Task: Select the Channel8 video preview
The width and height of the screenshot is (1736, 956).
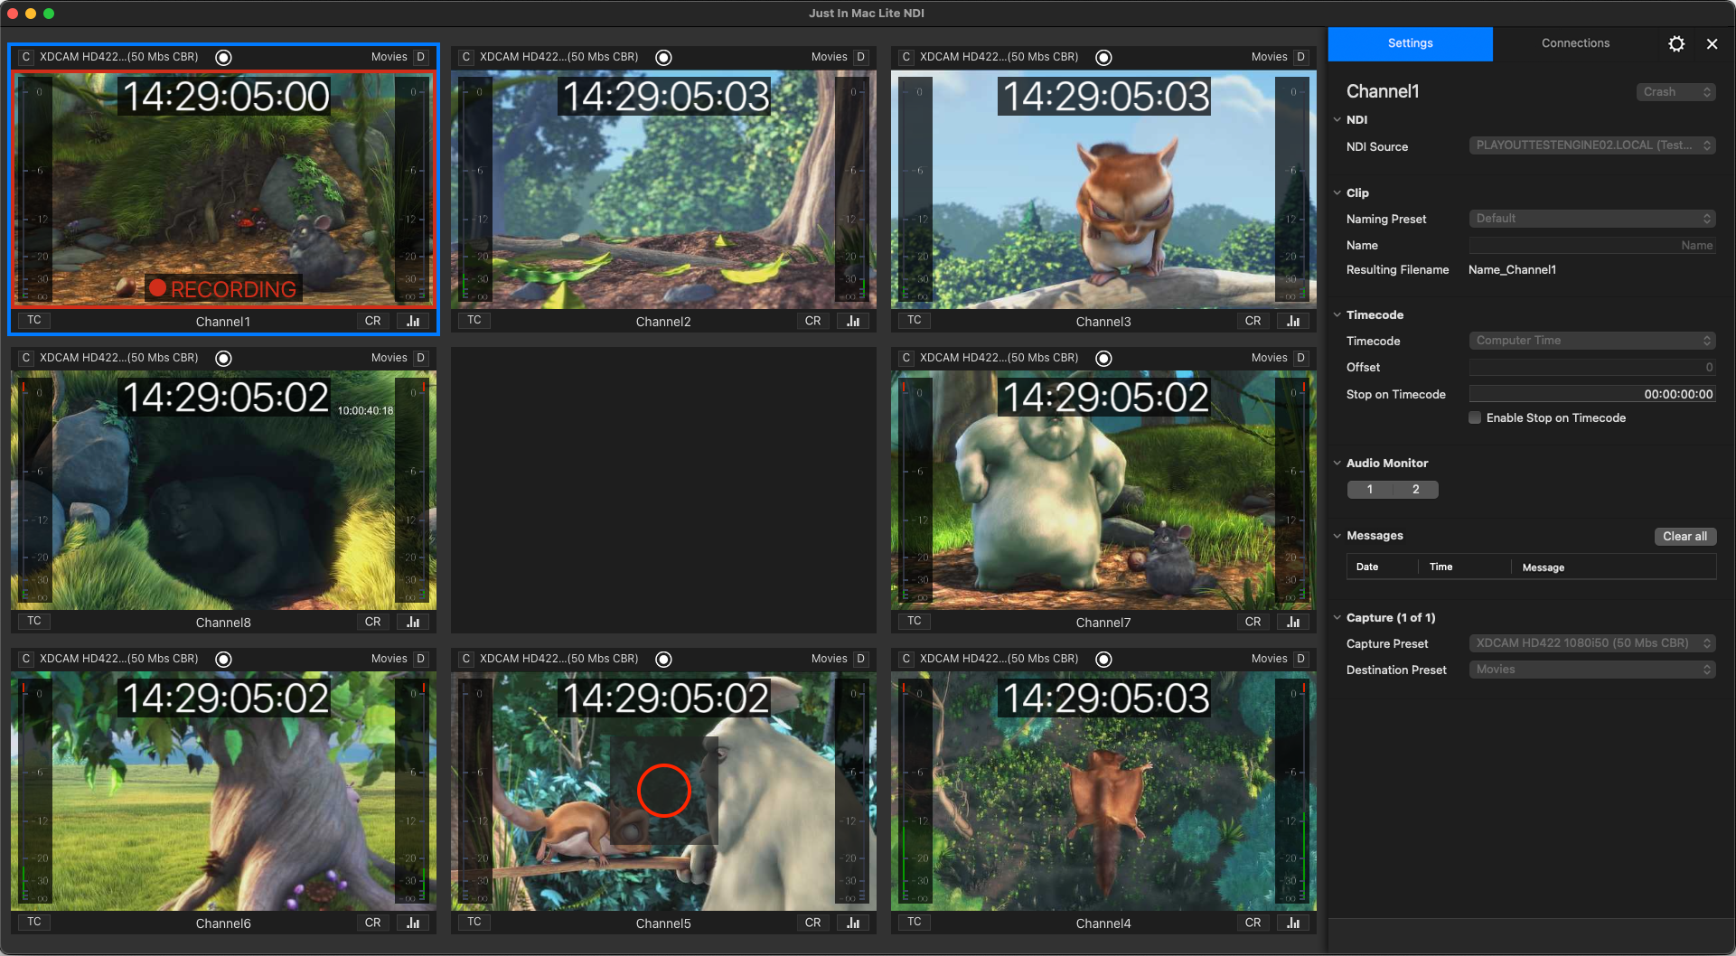Action: [223, 491]
